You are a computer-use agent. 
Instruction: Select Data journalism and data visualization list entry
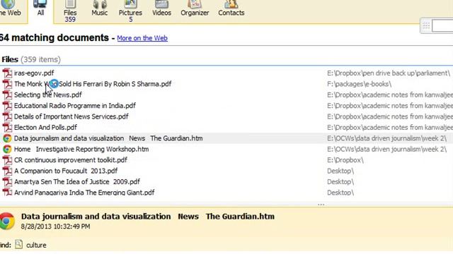pyautogui.click(x=108, y=138)
